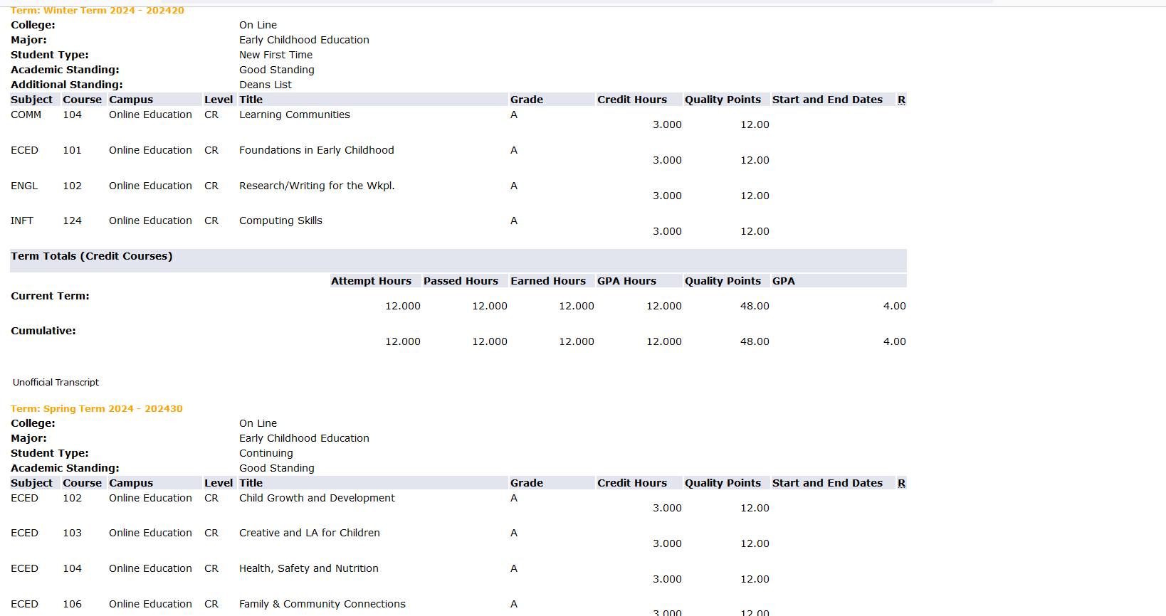Click the Health, Safety and Nutrition title
Image resolution: width=1166 pixels, height=616 pixels.
[308, 568]
